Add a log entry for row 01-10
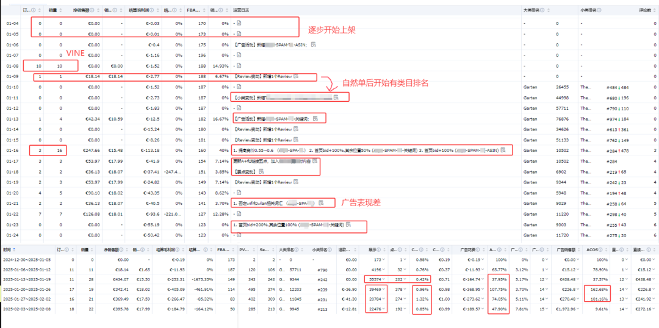The width and height of the screenshot is (659, 328). [x=239, y=87]
